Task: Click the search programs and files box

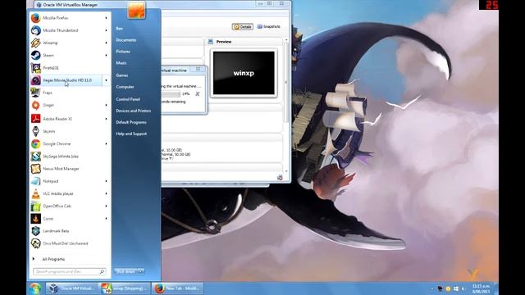Action: pos(69,271)
